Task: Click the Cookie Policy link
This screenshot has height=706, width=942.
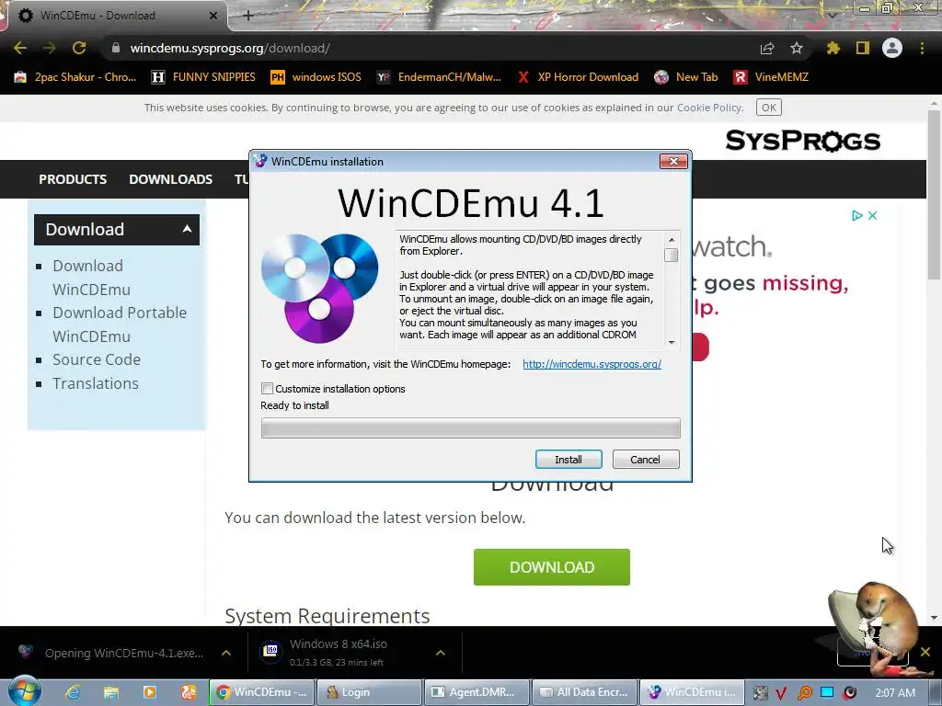Action: coord(709,108)
